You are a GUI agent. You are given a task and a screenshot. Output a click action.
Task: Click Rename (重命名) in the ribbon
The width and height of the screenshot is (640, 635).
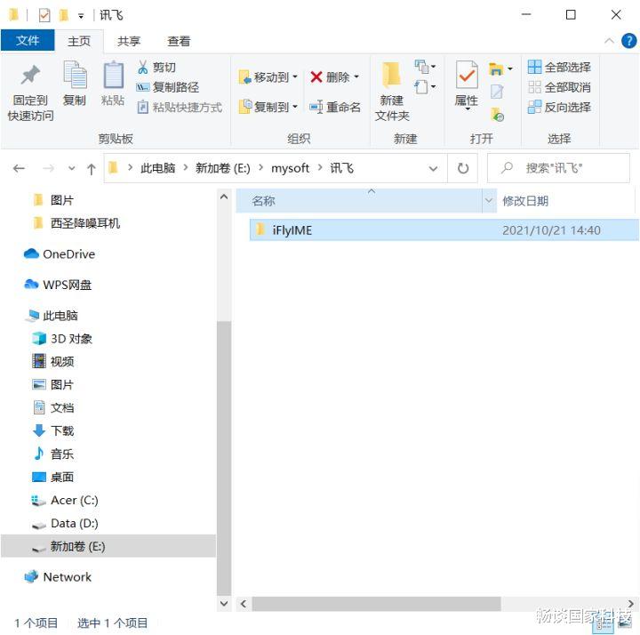[x=335, y=107]
